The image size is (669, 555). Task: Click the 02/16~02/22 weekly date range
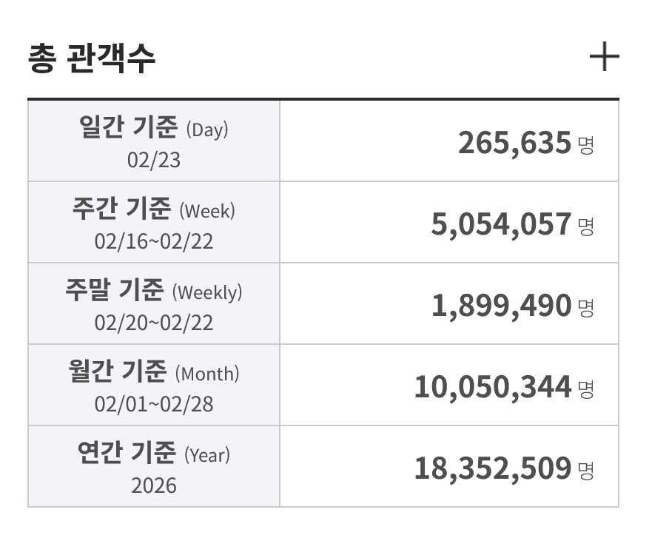[153, 241]
